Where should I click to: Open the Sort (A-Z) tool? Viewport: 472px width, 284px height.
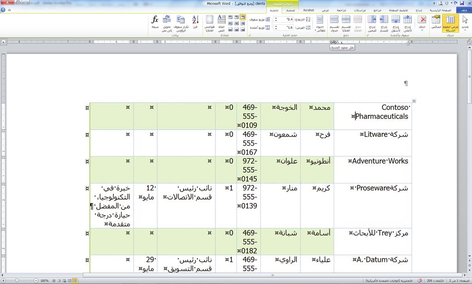click(195, 22)
